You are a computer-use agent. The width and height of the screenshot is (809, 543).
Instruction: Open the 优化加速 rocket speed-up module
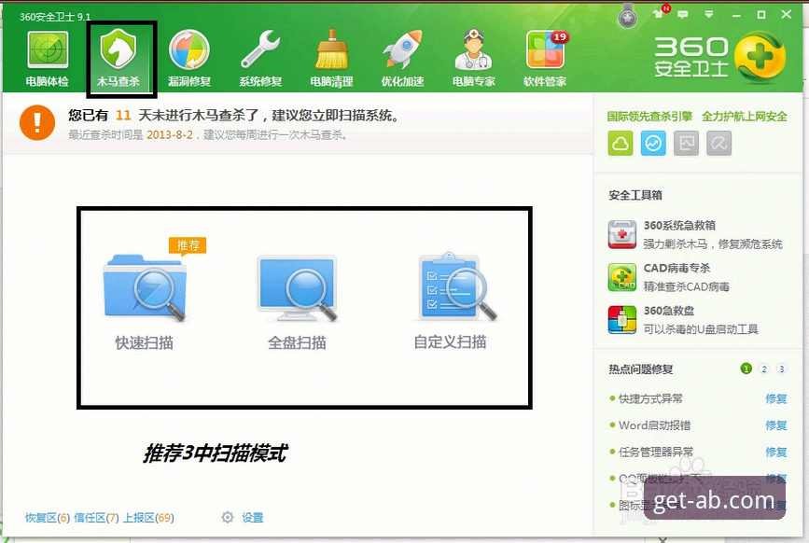402,58
